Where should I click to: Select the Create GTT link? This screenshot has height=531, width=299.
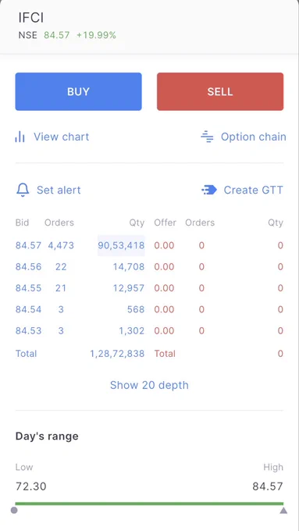point(253,190)
